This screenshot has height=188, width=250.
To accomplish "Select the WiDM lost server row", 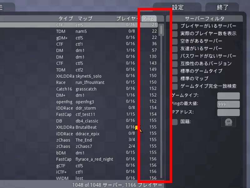I will point(79,178).
